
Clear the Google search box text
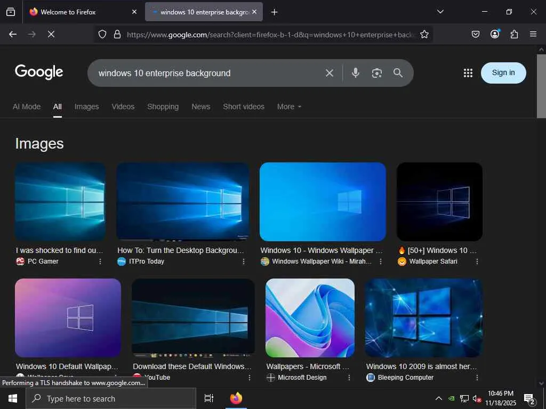330,73
